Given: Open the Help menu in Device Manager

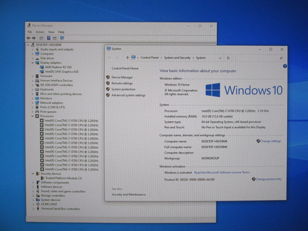Looking at the screenshot, I should pyautogui.click(x=61, y=32).
